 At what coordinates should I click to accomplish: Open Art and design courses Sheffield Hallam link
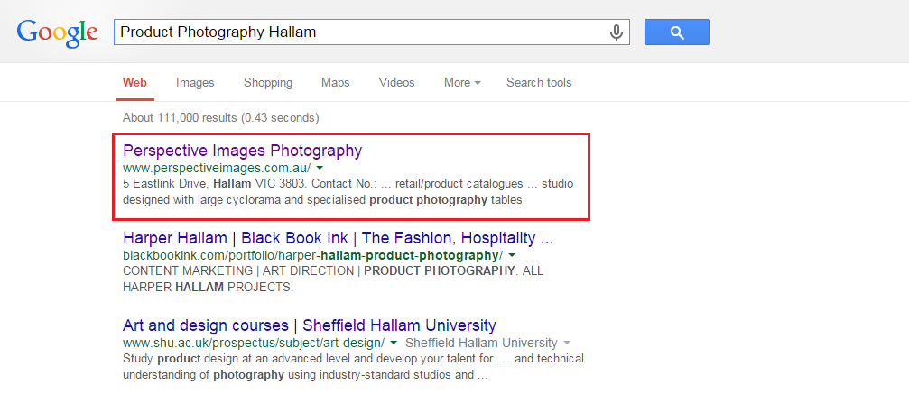(x=310, y=325)
